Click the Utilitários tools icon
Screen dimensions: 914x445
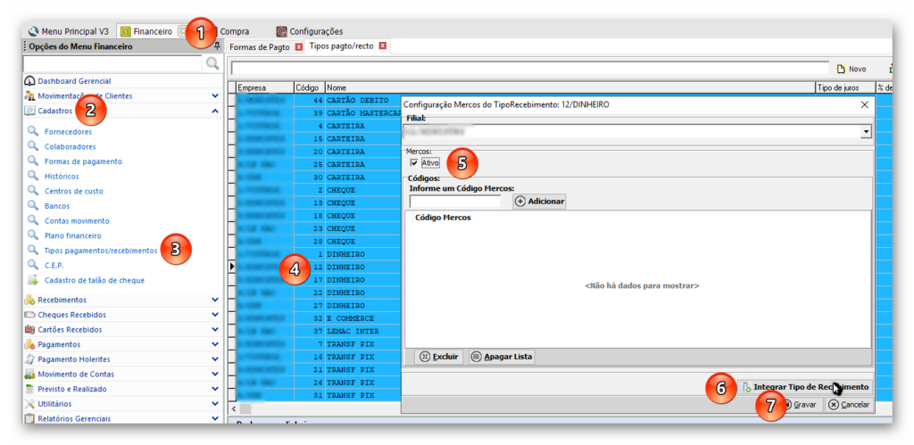point(29,404)
